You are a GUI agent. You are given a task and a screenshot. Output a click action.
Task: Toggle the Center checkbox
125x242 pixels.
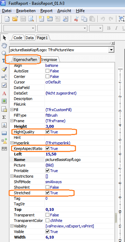tap(47, 77)
